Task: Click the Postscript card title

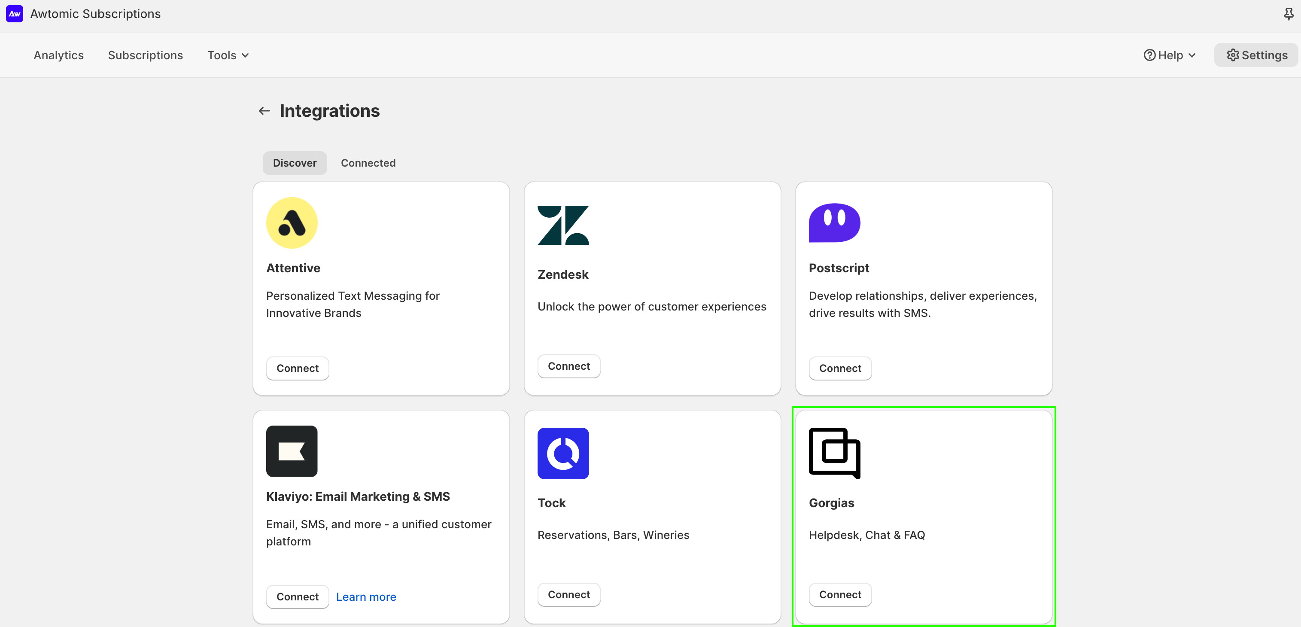Action: 839,268
